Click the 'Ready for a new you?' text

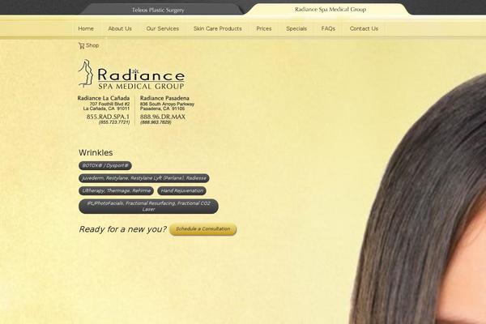(x=123, y=229)
